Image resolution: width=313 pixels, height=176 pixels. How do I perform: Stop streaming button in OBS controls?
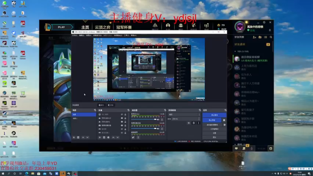tap(214, 115)
